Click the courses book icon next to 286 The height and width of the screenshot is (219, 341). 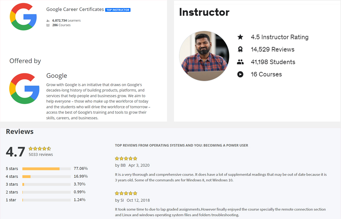point(48,25)
